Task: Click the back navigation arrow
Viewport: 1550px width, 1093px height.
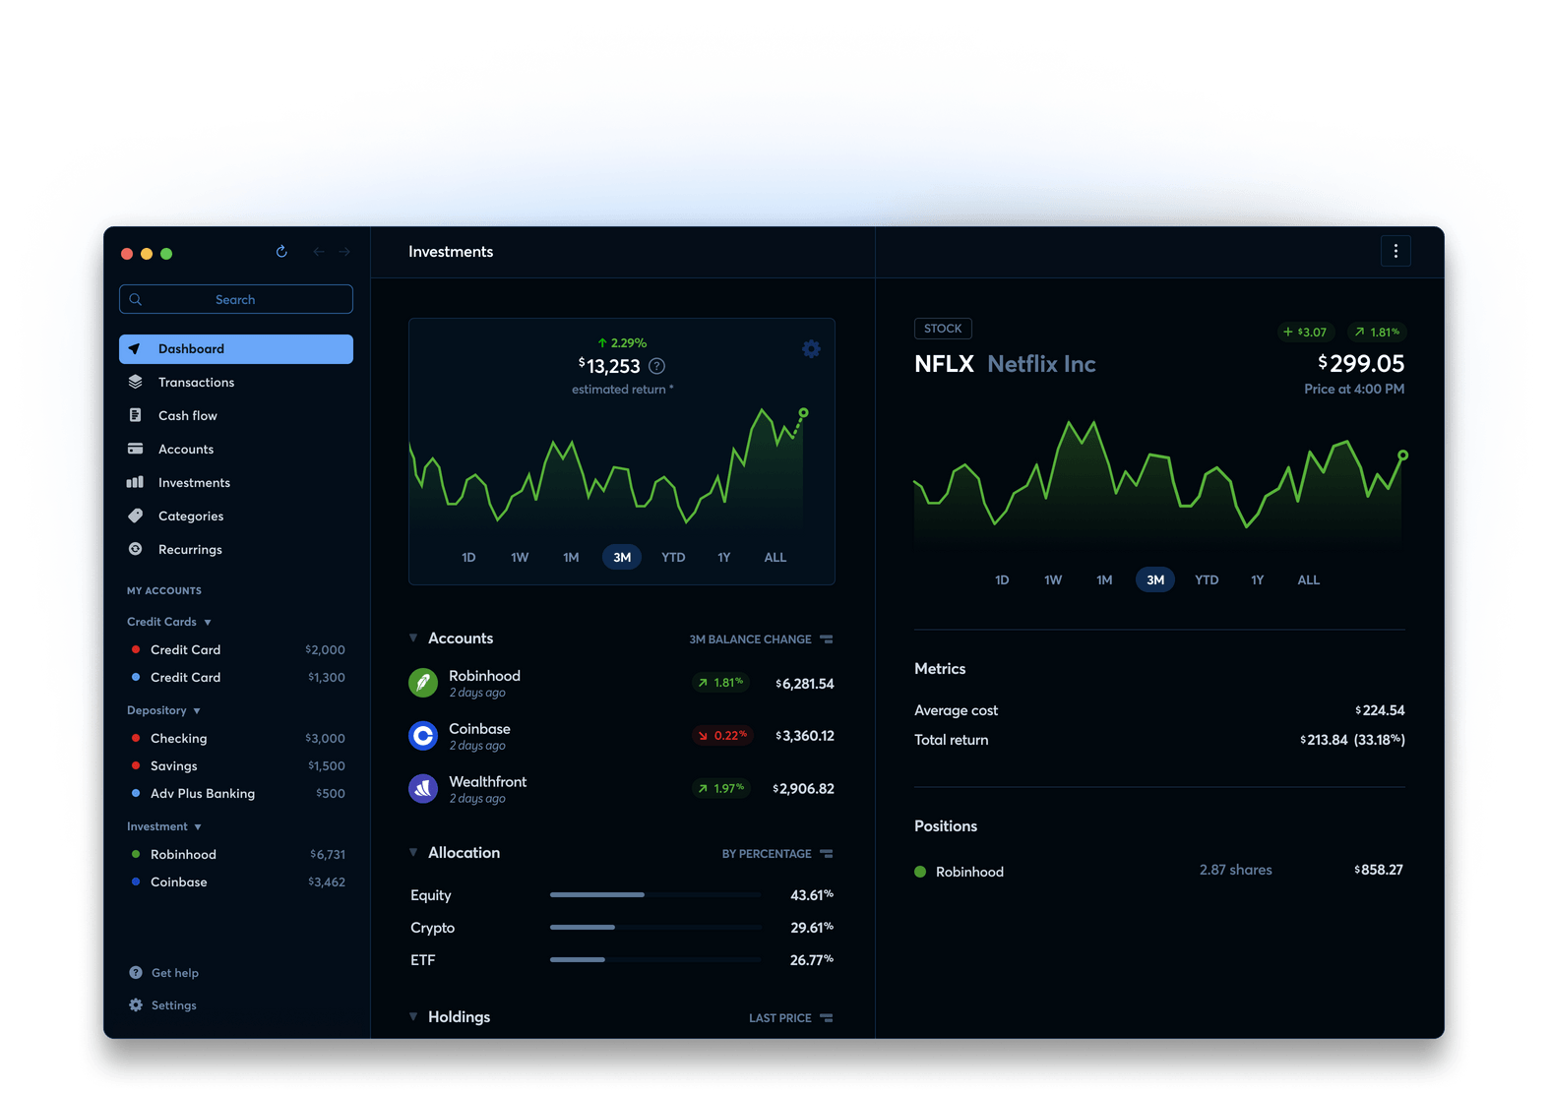Action: [x=318, y=252]
